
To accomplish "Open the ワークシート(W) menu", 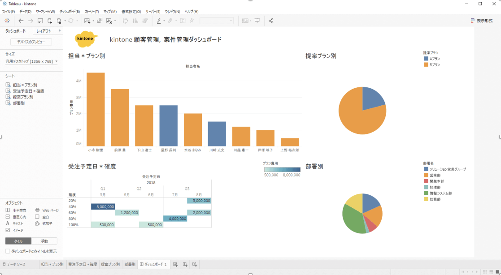I will tap(45, 12).
